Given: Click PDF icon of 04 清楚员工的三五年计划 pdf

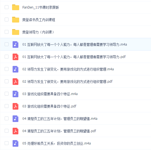Looking at the screenshot, I should (15, 131).
